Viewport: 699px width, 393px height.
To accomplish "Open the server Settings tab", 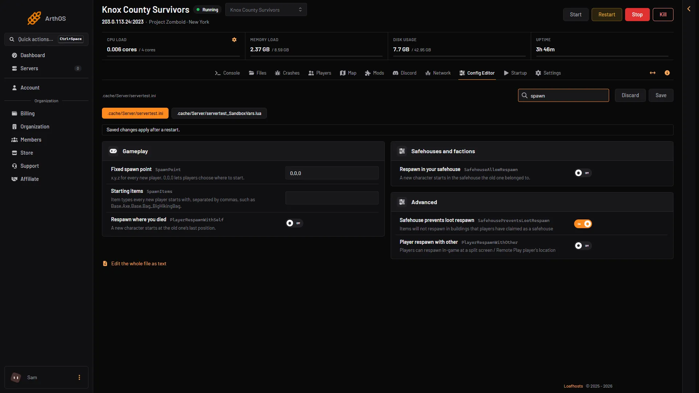I will (548, 73).
